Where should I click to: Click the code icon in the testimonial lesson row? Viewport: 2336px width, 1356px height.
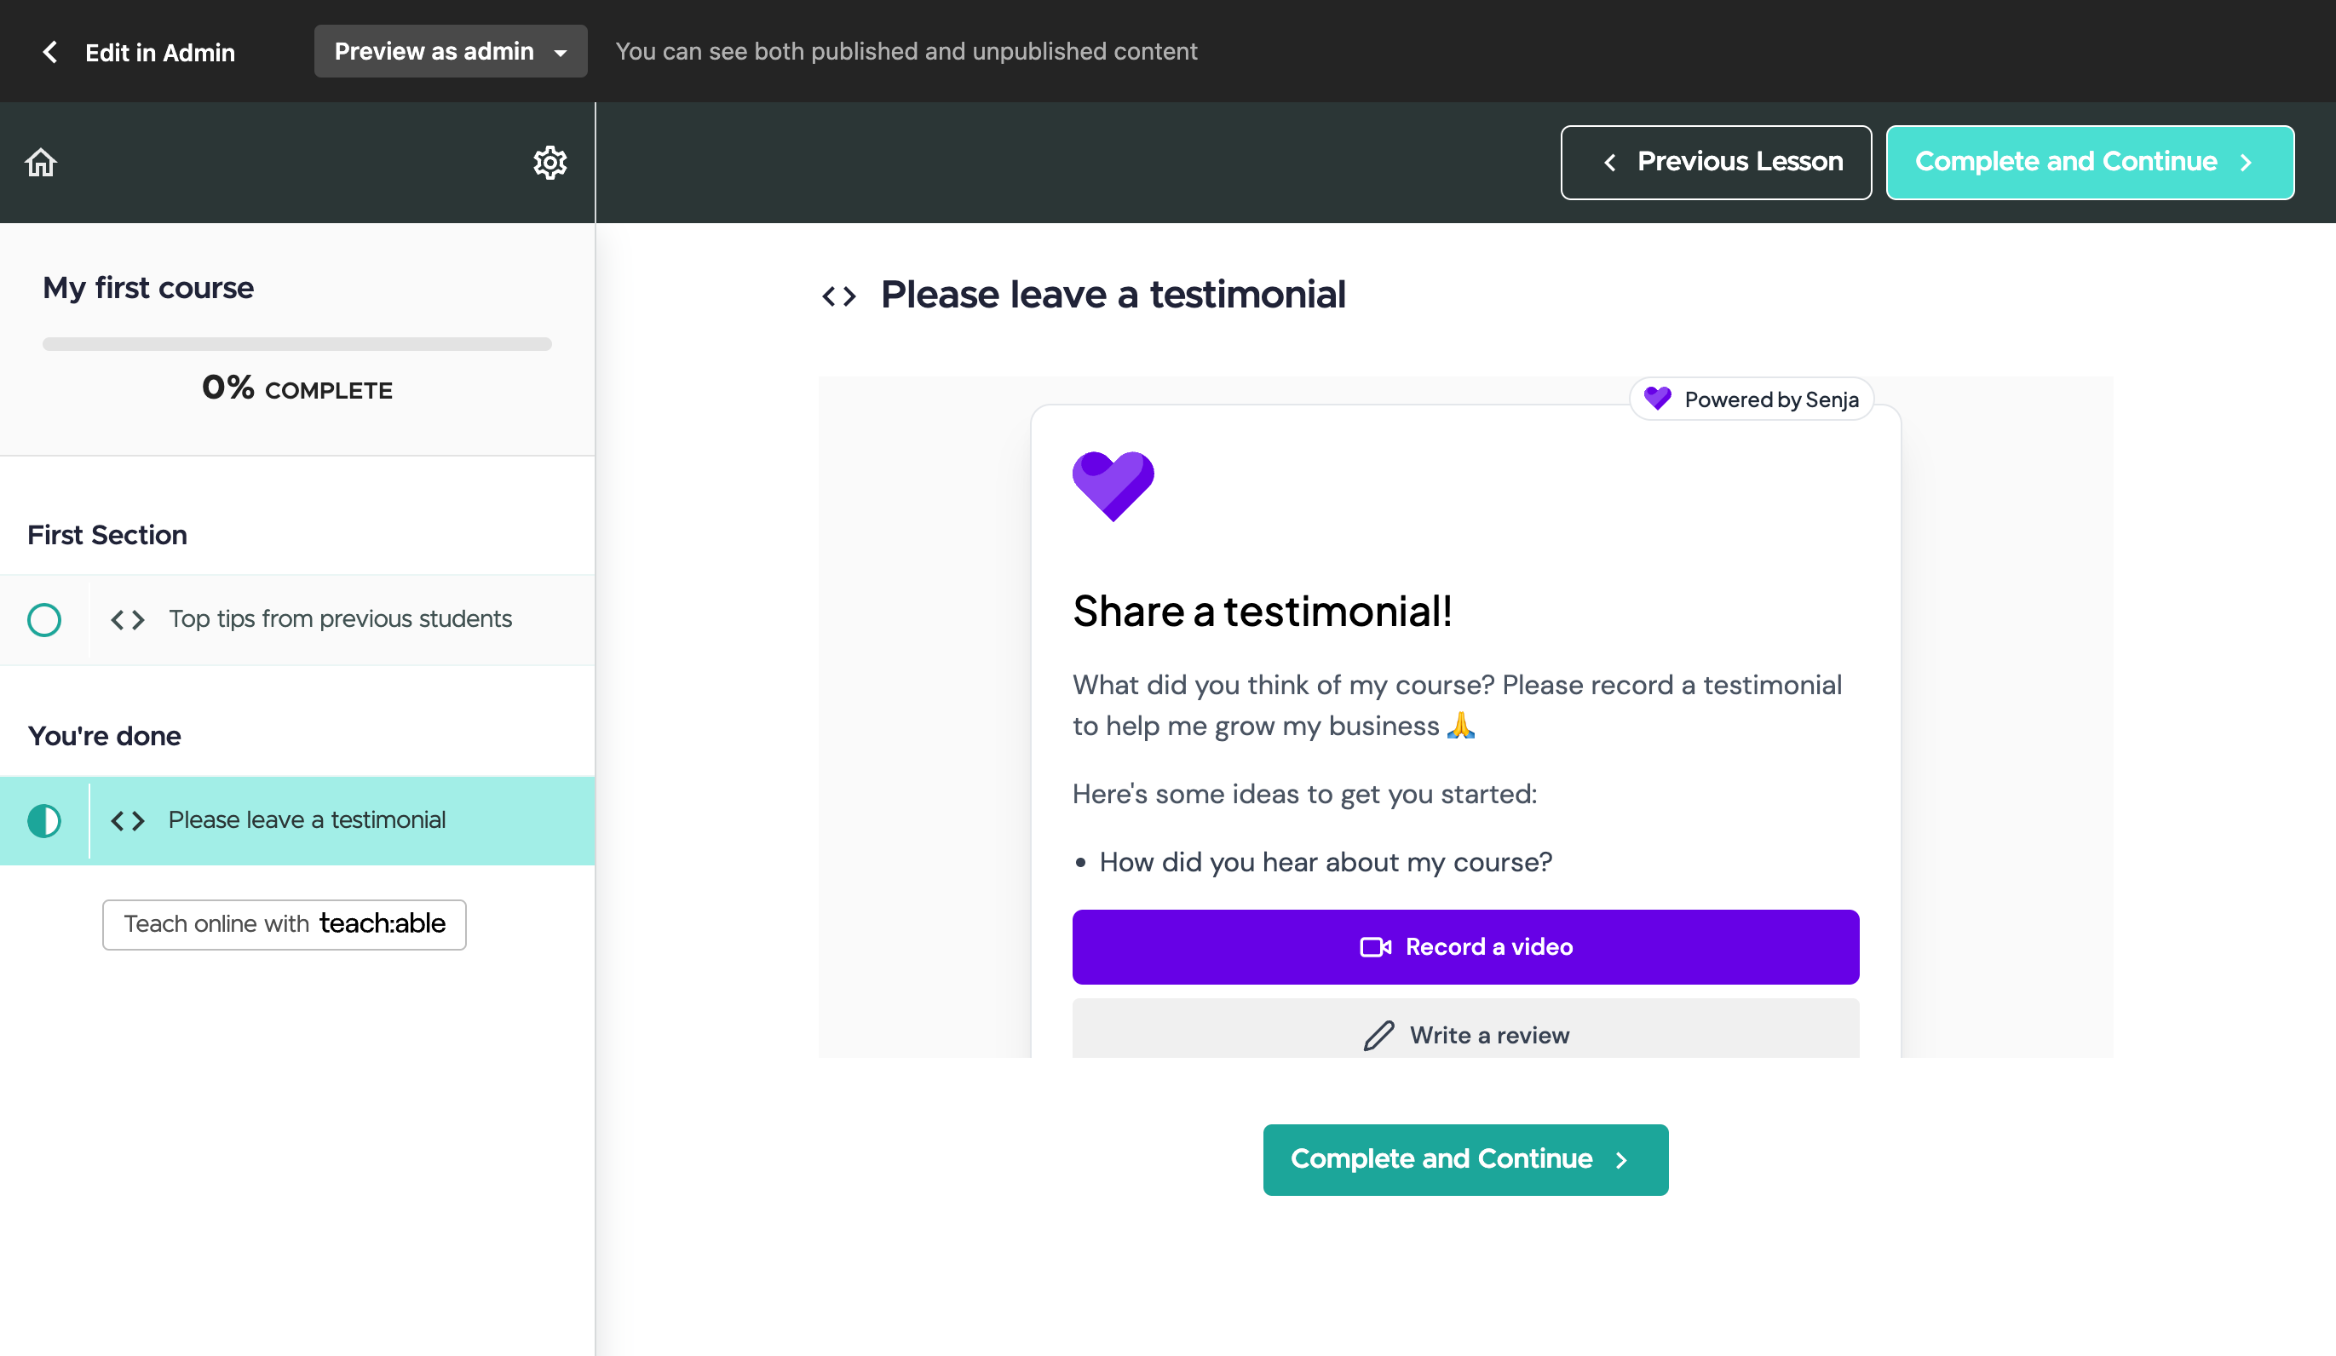coord(128,820)
